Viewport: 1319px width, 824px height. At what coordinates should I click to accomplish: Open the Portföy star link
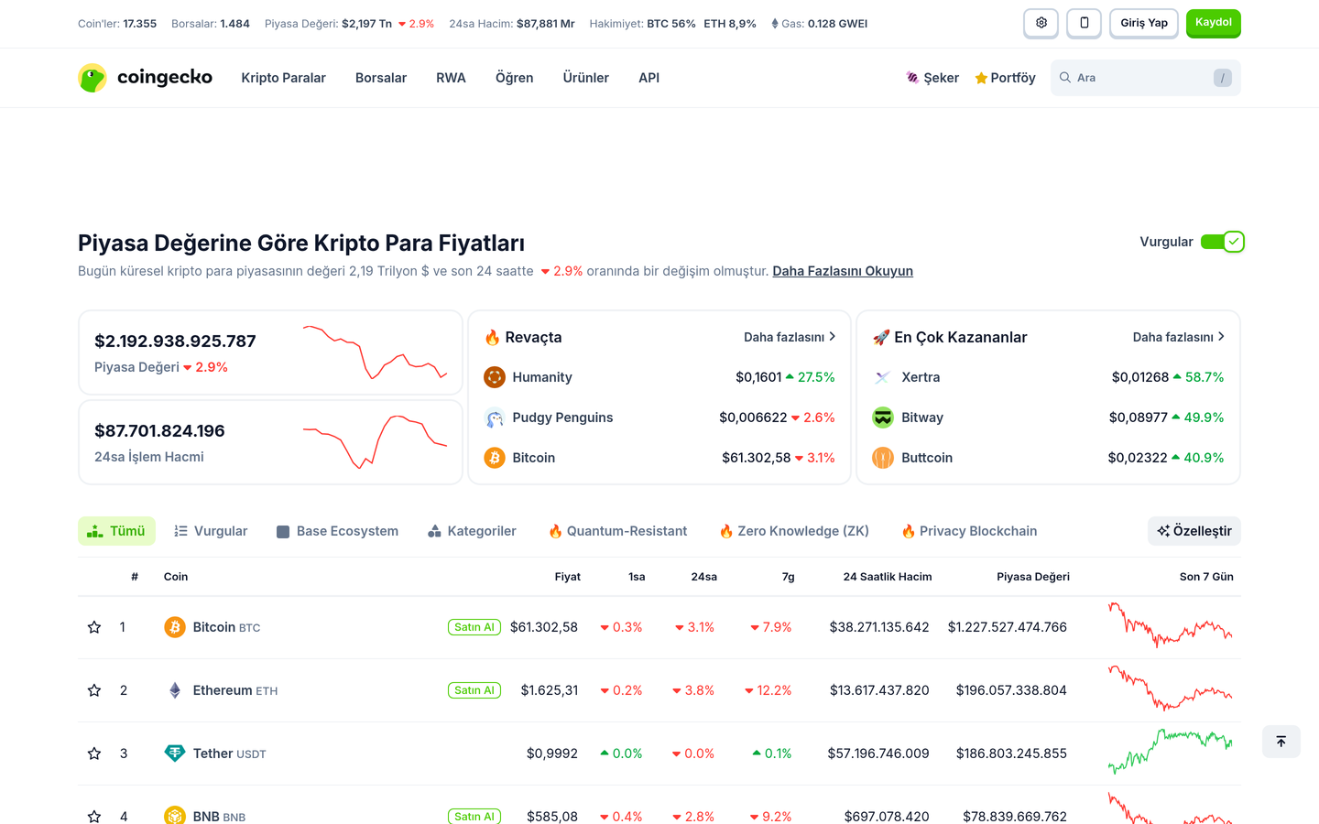point(1005,78)
